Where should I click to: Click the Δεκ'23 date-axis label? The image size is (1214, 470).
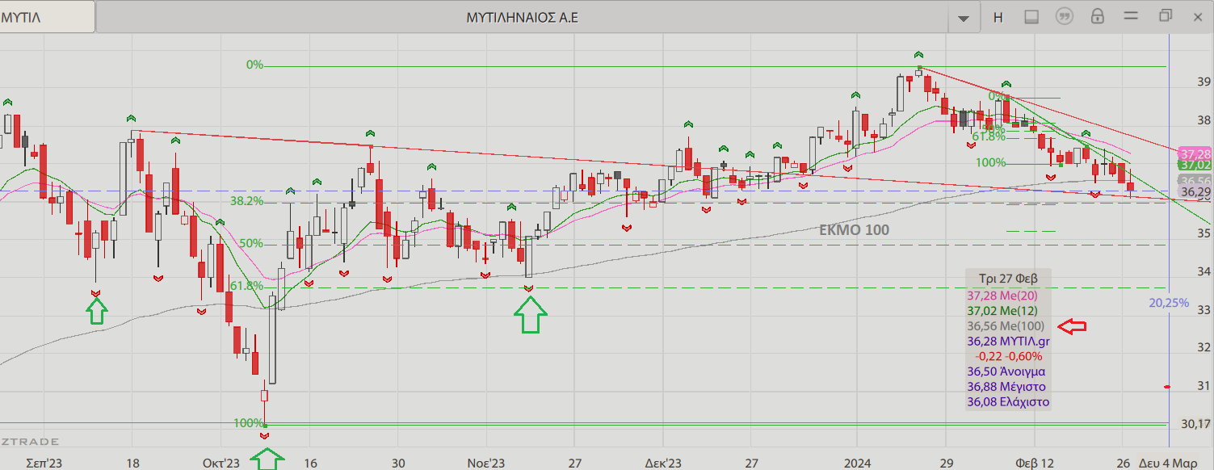pos(663,463)
